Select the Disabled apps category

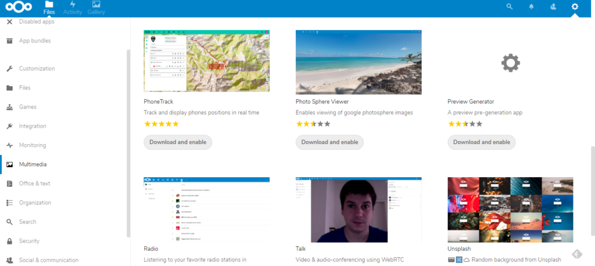(x=37, y=22)
